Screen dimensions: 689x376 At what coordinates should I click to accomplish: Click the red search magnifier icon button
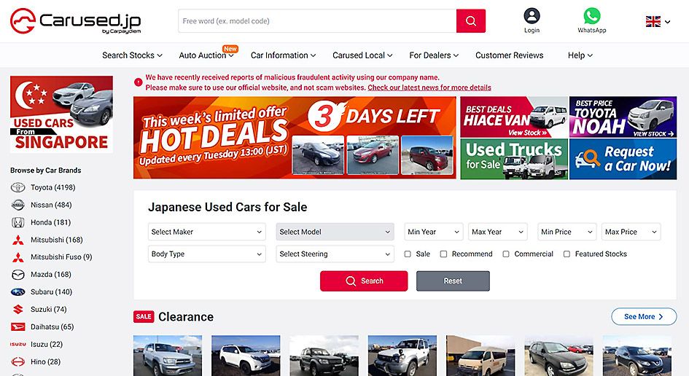(470, 20)
